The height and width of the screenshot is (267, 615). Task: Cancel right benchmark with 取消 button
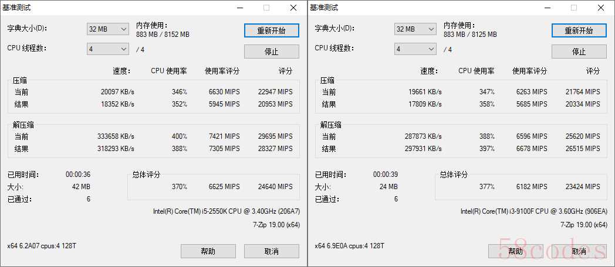(579, 251)
